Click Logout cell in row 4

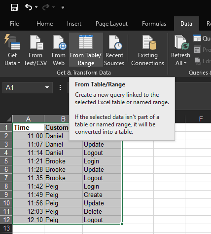tap(102, 153)
